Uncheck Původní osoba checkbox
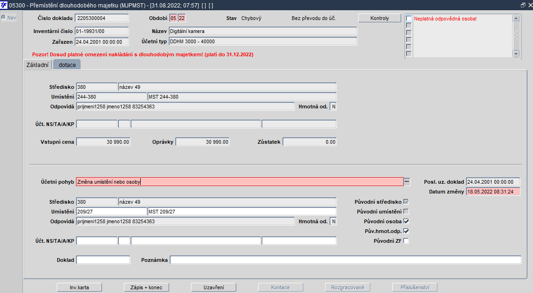The image size is (533, 293). click(406, 221)
